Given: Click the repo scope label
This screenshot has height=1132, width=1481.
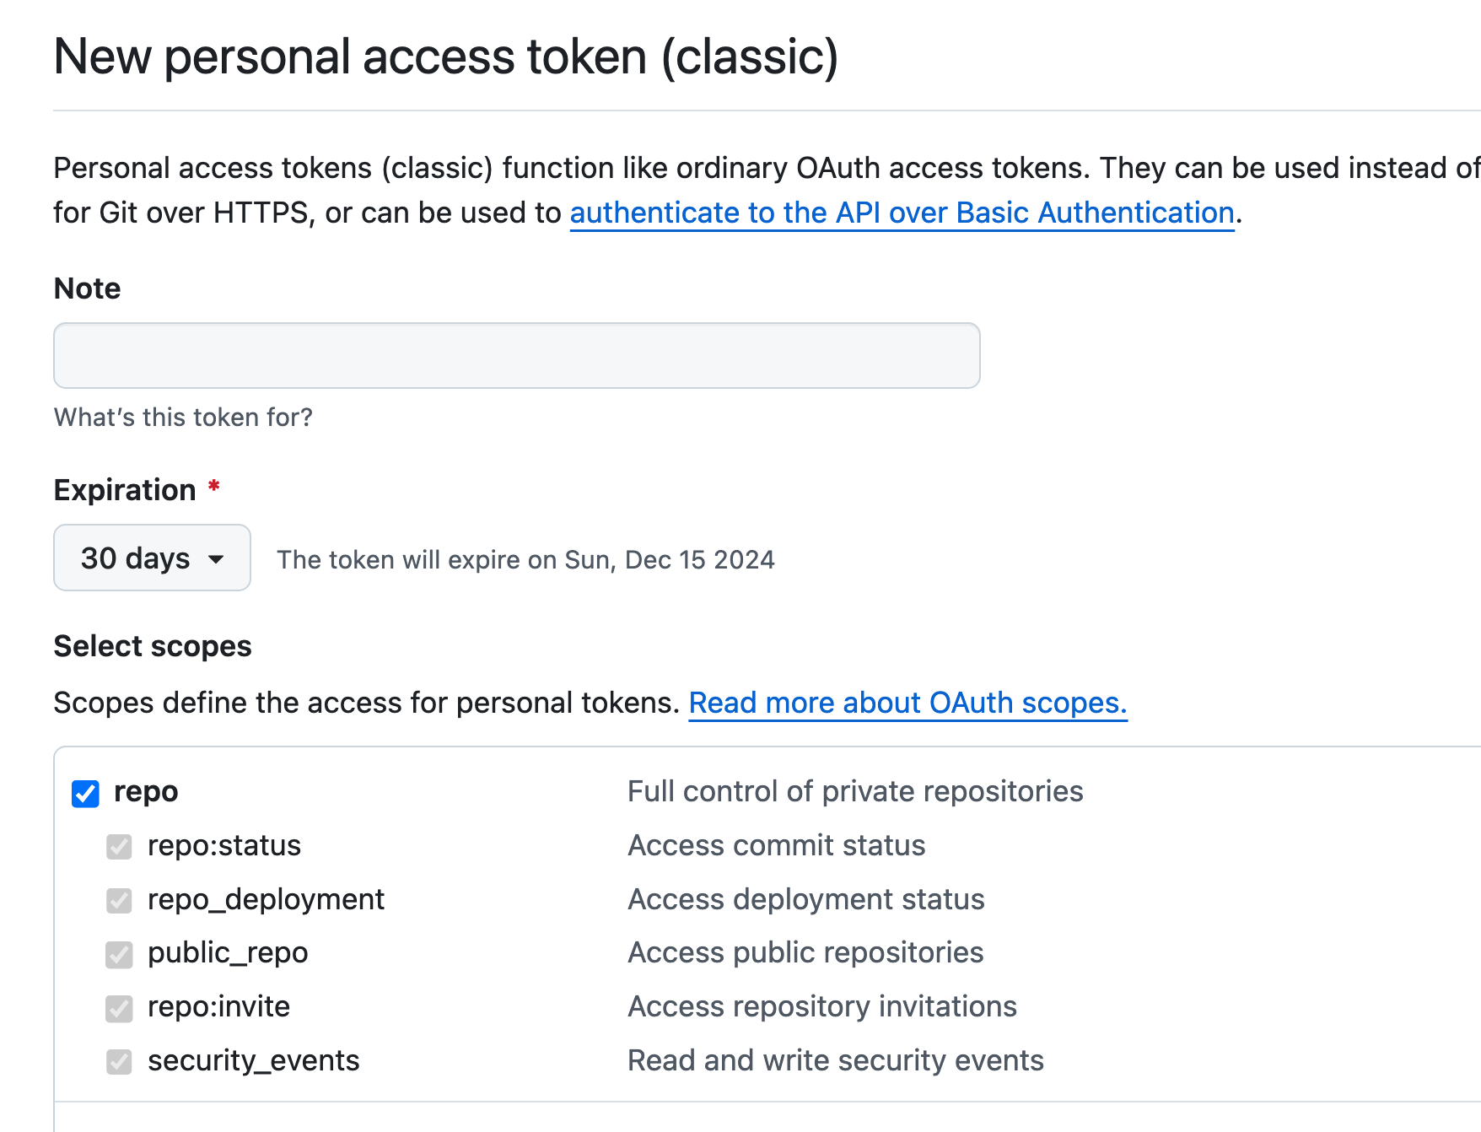Looking at the screenshot, I should tap(146, 791).
